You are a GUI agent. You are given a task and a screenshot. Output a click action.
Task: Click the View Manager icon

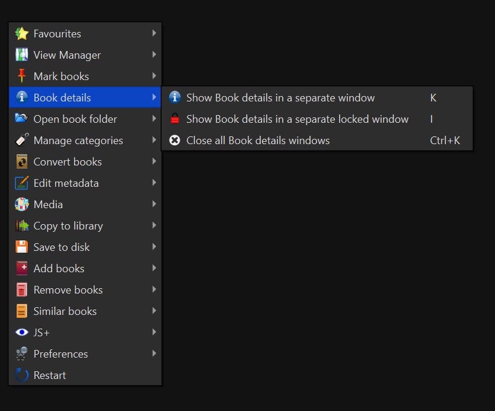22,55
